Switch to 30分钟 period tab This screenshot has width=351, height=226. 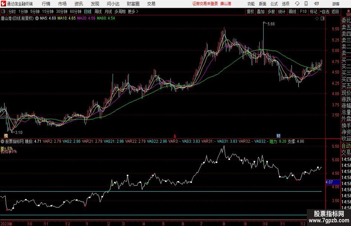tap(62, 12)
